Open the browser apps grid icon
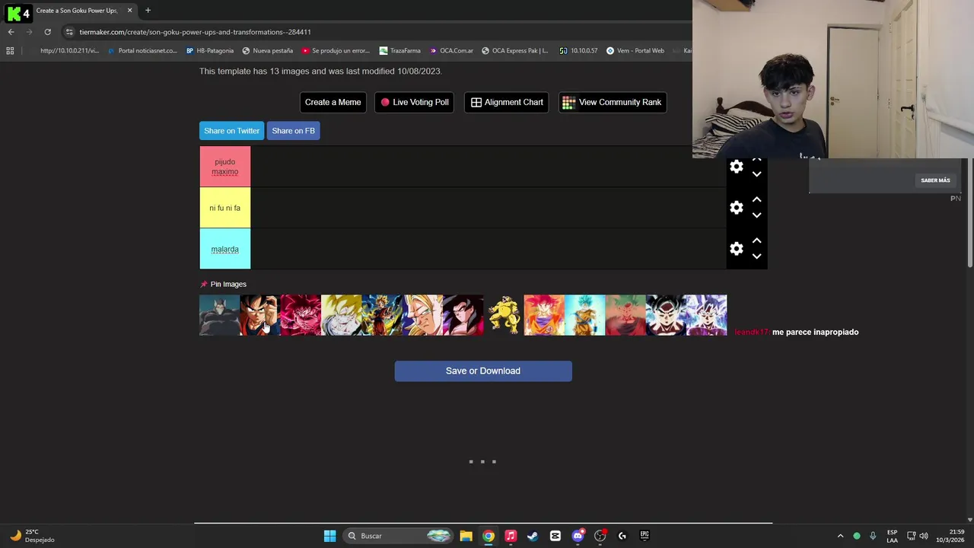 (10, 51)
